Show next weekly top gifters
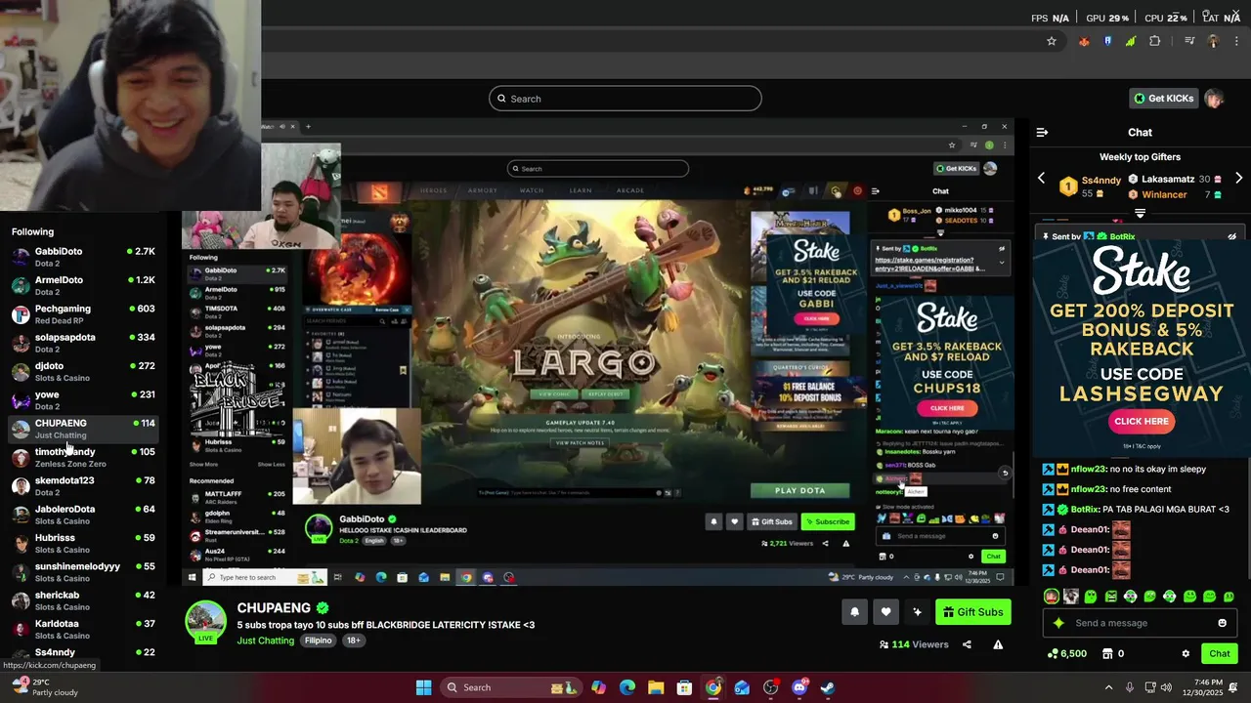The height and width of the screenshot is (703, 1251). point(1238,179)
